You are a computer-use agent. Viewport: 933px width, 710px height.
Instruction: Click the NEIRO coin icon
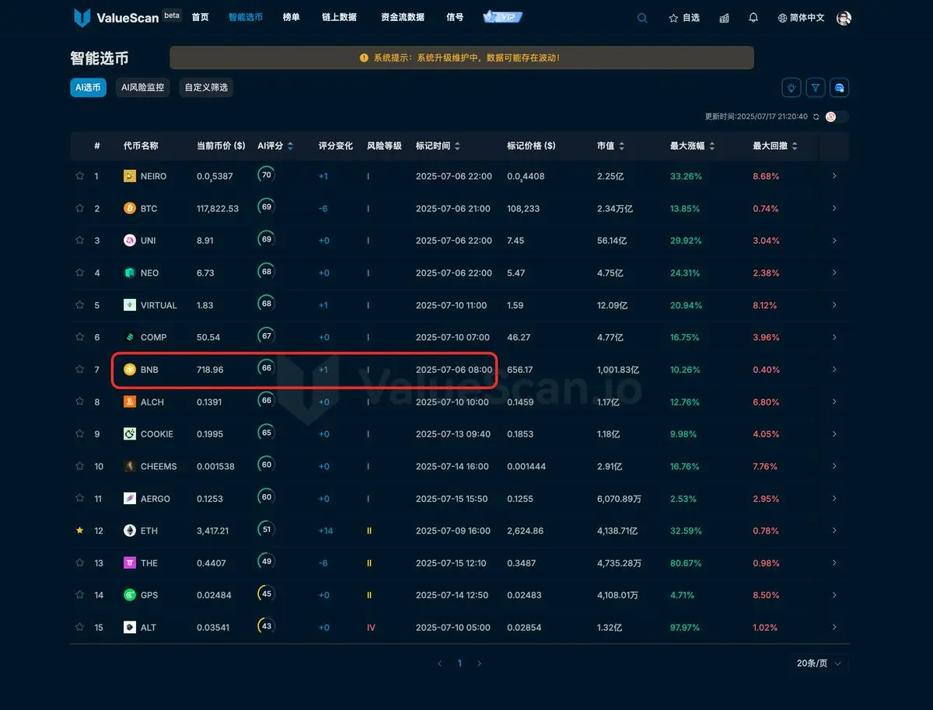[130, 176]
